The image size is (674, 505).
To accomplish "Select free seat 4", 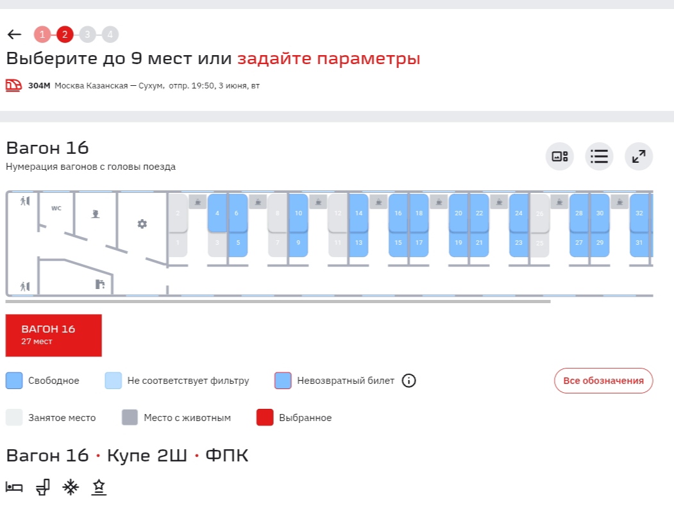I will click(x=217, y=213).
